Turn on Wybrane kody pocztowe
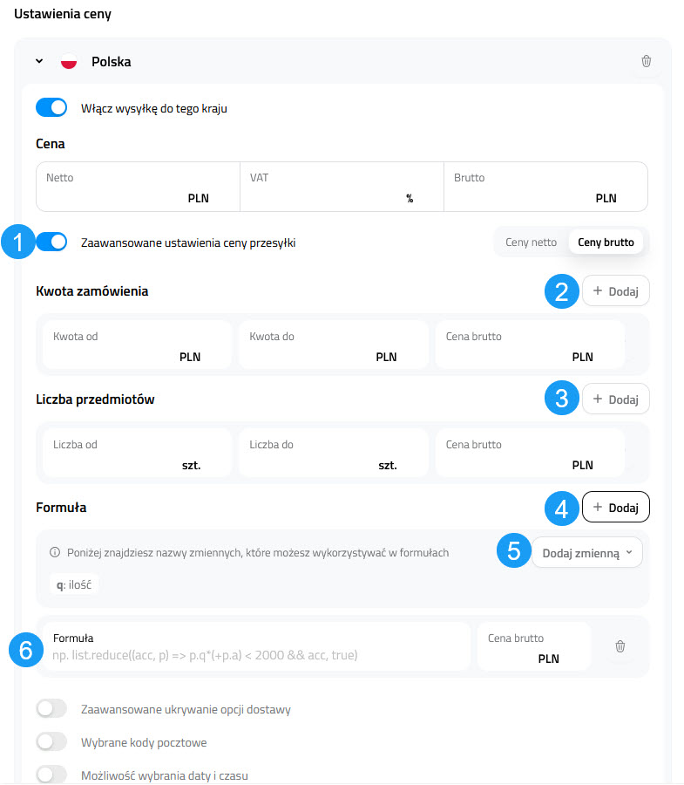This screenshot has height=785, width=684. click(x=51, y=742)
